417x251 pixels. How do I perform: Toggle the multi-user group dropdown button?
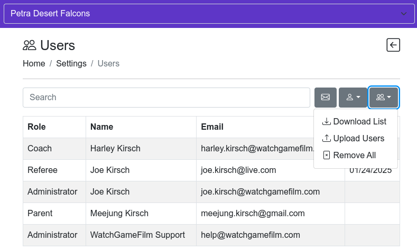click(384, 98)
